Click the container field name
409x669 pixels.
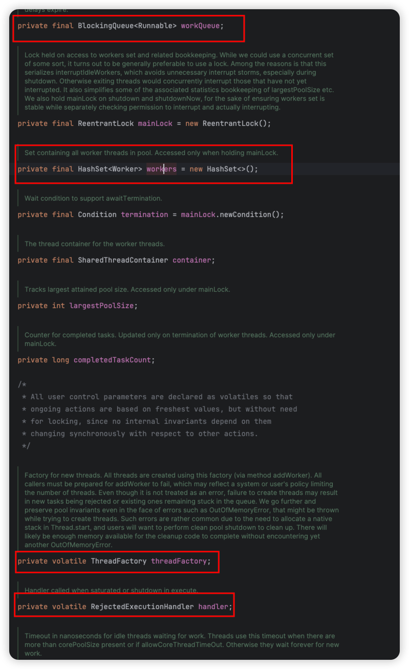[x=191, y=260]
